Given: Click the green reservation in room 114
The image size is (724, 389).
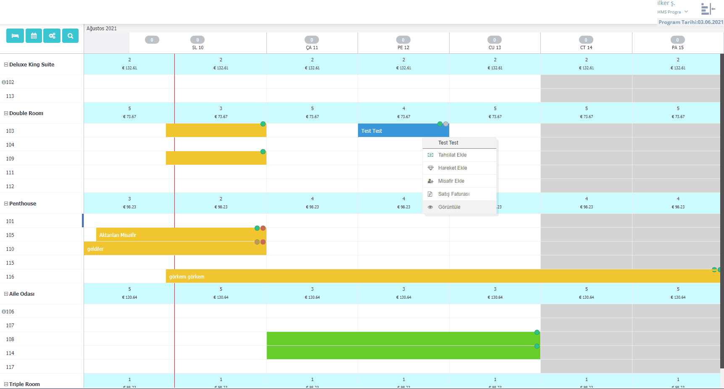Looking at the screenshot, I should click(x=403, y=352).
